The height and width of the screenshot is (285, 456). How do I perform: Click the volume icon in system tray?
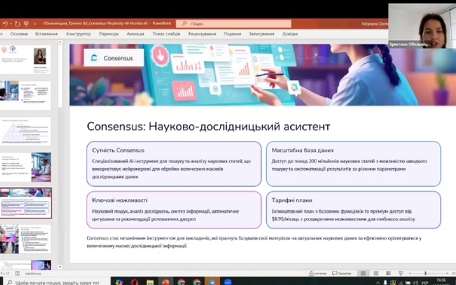[x=415, y=283]
